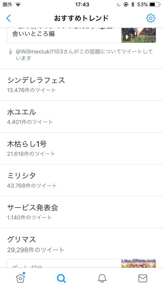Tap the Bluetooth status icon
Viewport: 163px width, 289px height.
pyautogui.click(x=132, y=4)
